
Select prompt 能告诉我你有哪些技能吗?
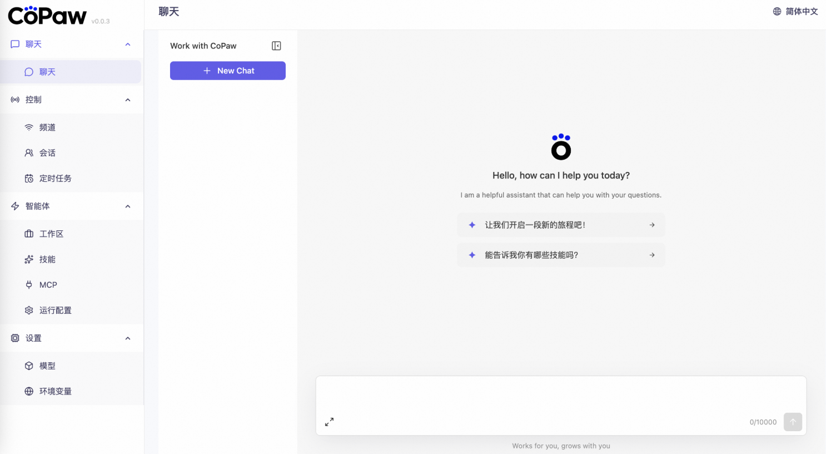tap(561, 255)
